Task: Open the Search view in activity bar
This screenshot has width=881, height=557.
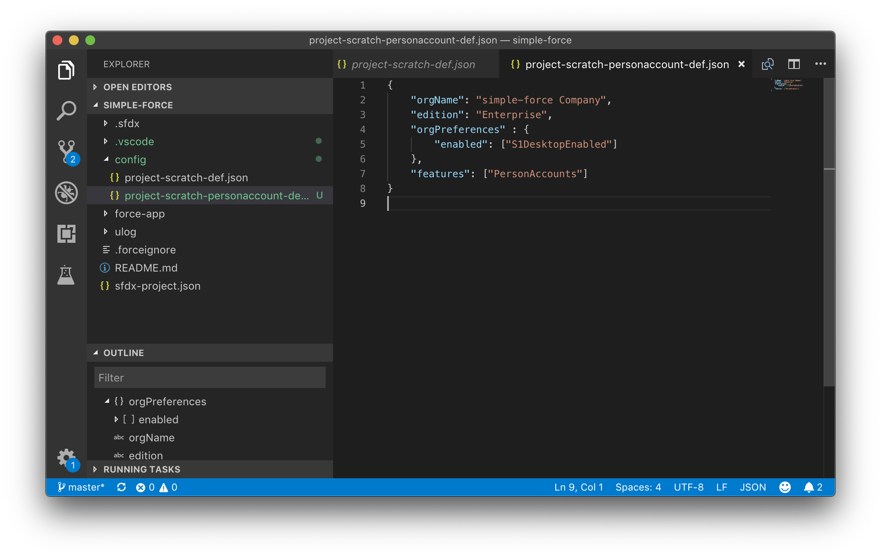Action: (66, 111)
